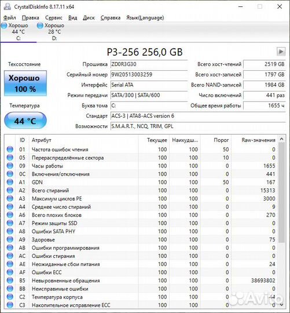The width and height of the screenshot is (290, 313).
Task: Select the Максимум циклов PE attribute text
Action: point(57,199)
